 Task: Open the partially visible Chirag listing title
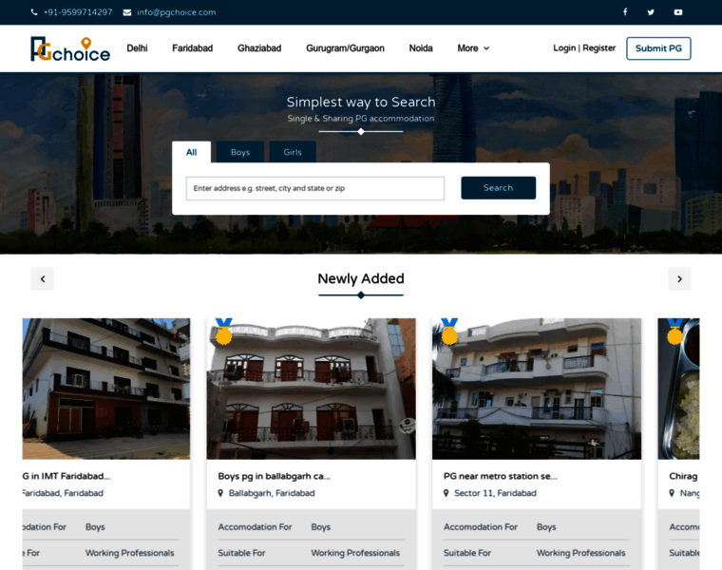683,476
